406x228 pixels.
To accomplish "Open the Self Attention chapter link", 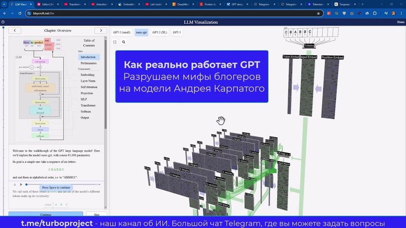I will tap(89, 87).
